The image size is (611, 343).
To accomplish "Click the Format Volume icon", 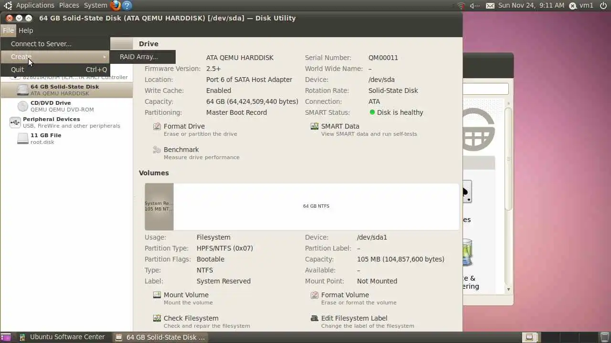I will tap(315, 295).
